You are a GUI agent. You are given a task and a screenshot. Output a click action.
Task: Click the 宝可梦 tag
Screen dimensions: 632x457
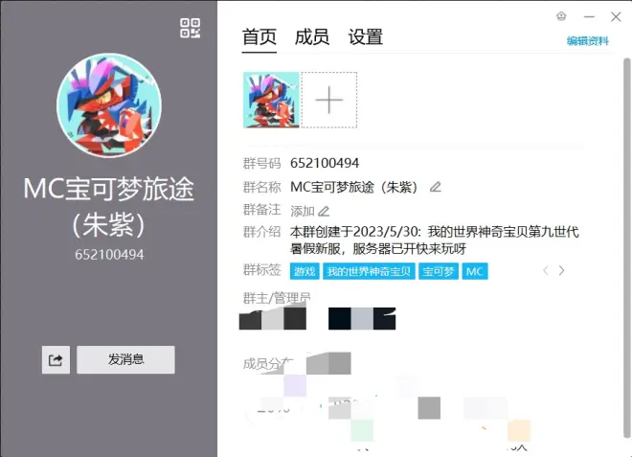tap(439, 272)
